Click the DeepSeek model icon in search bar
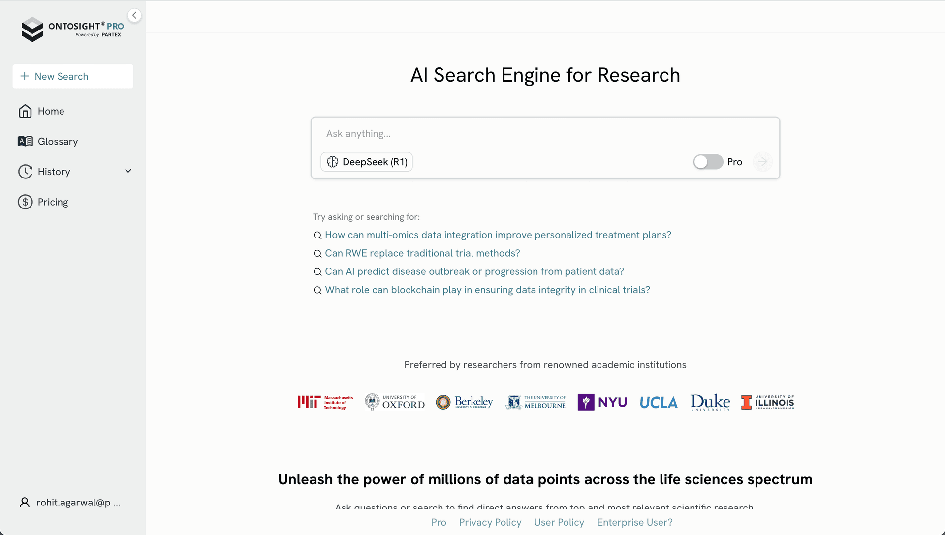 tap(333, 162)
